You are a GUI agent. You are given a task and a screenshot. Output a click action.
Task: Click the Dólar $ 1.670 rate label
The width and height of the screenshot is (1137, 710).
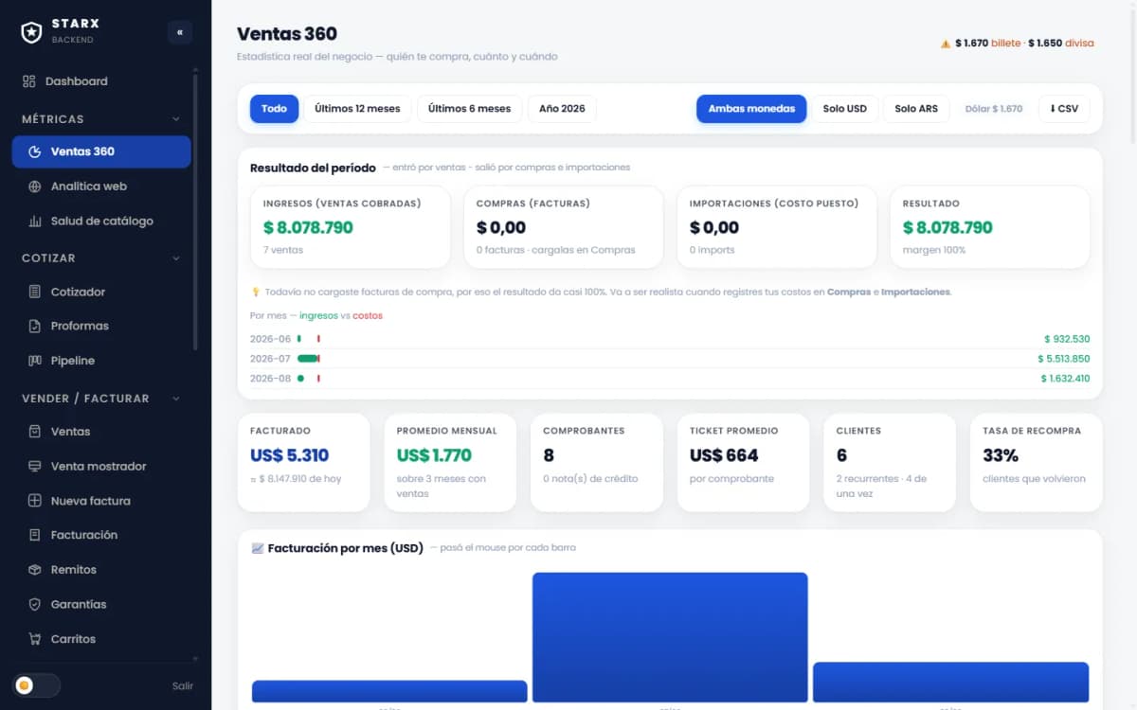(x=994, y=109)
